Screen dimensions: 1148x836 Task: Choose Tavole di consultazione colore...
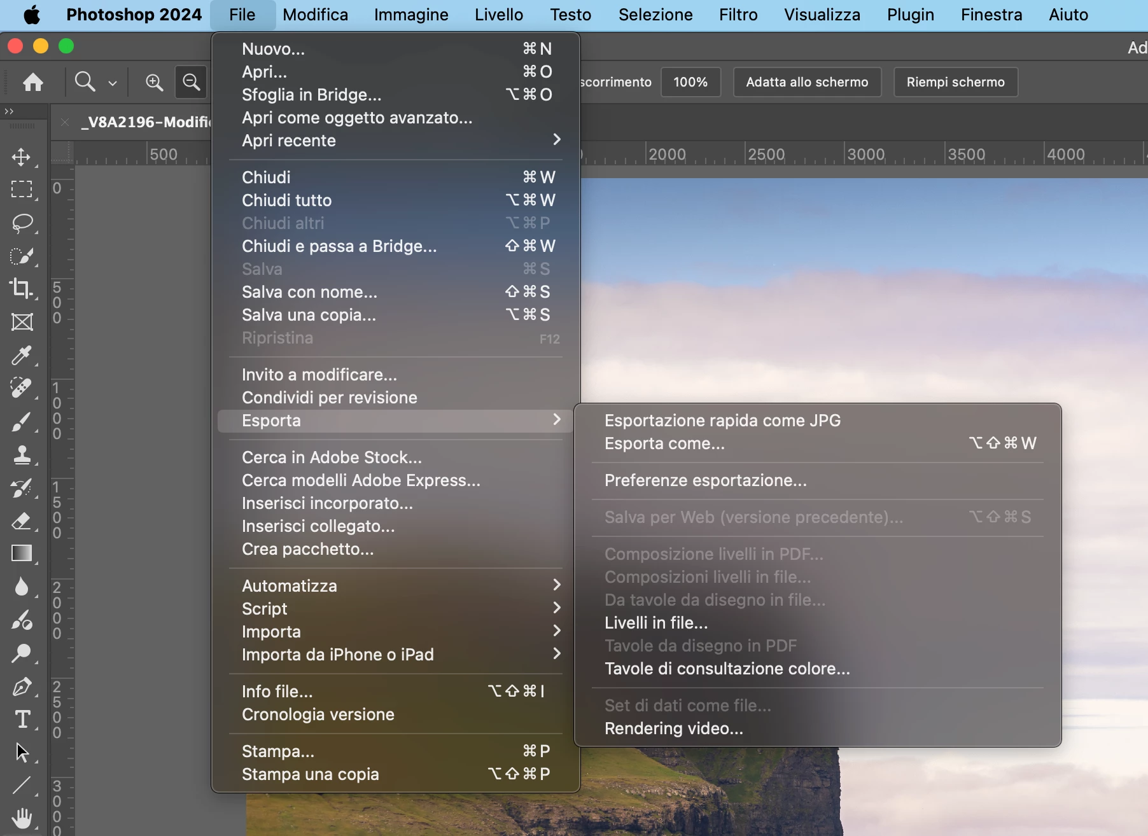point(818,669)
